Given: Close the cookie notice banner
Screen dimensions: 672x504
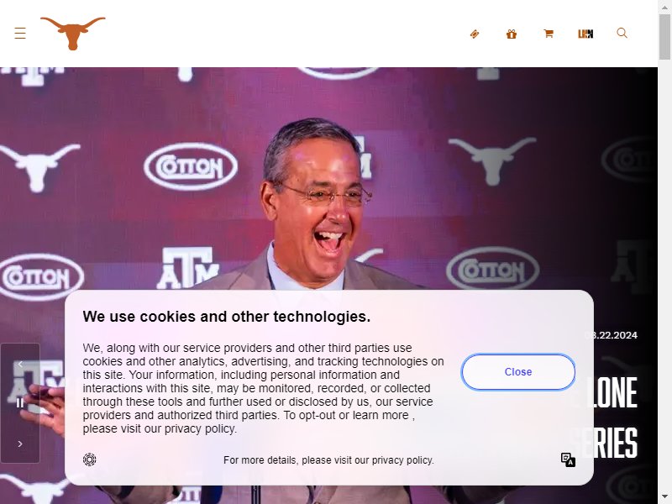Looking at the screenshot, I should pos(518,372).
